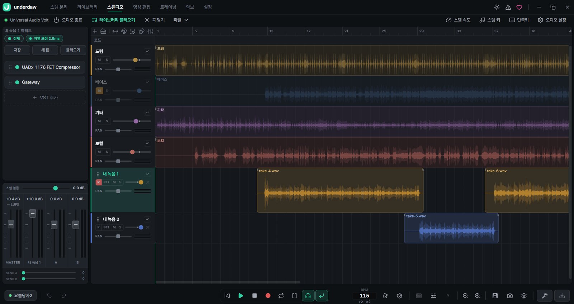Open the film strip video icon
Viewport: 574px width, 304px height.
tap(495, 296)
